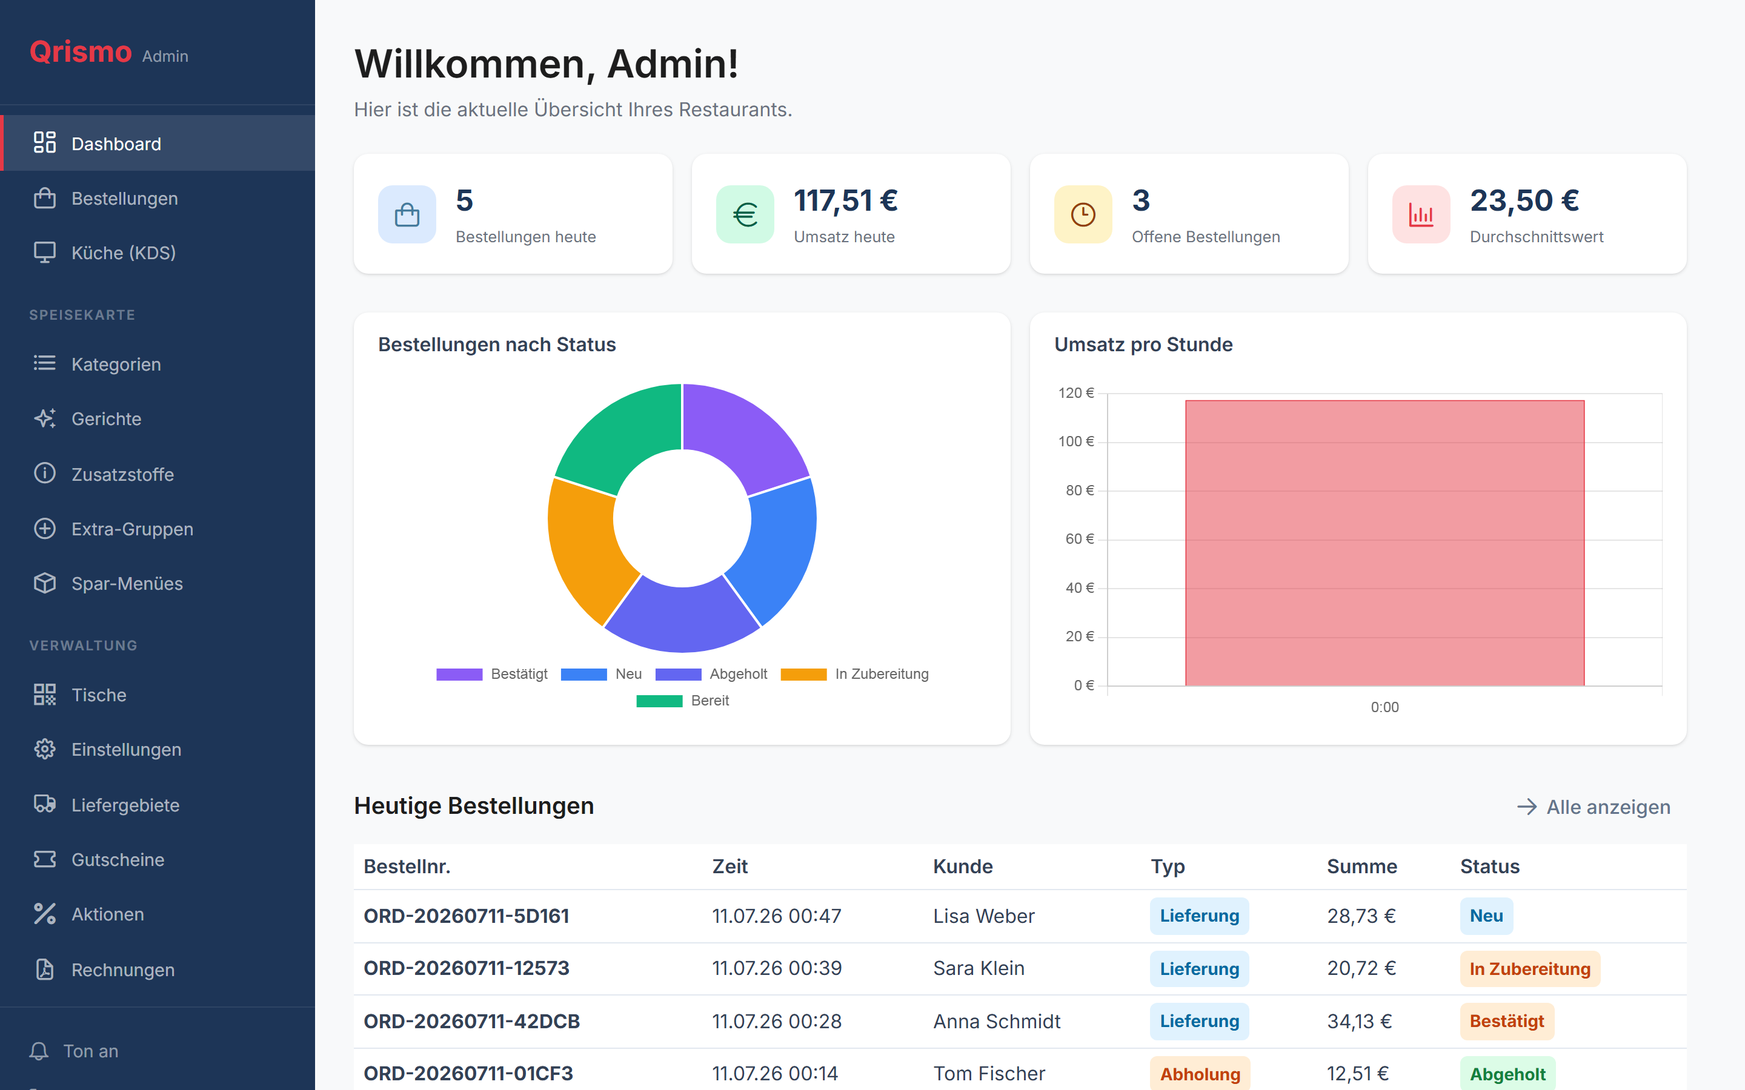This screenshot has height=1090, width=1745.
Task: Click the 20,72 € sum value
Action: (1361, 968)
